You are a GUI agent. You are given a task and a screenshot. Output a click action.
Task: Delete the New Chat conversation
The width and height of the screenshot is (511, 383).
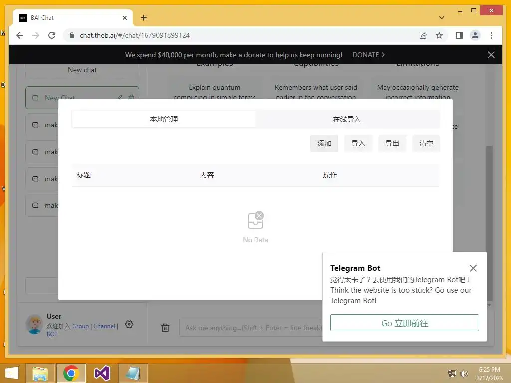pos(131,97)
